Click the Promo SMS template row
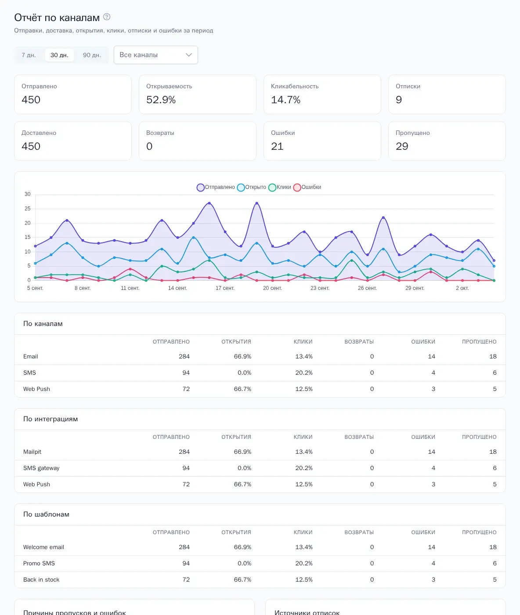Screen dimensions: 520x615 [x=260, y=564]
